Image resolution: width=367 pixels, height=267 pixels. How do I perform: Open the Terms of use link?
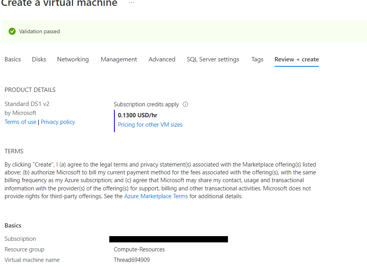pos(20,122)
